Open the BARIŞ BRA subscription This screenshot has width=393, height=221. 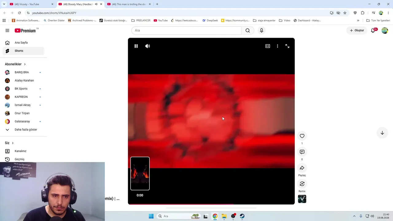pos(23,72)
